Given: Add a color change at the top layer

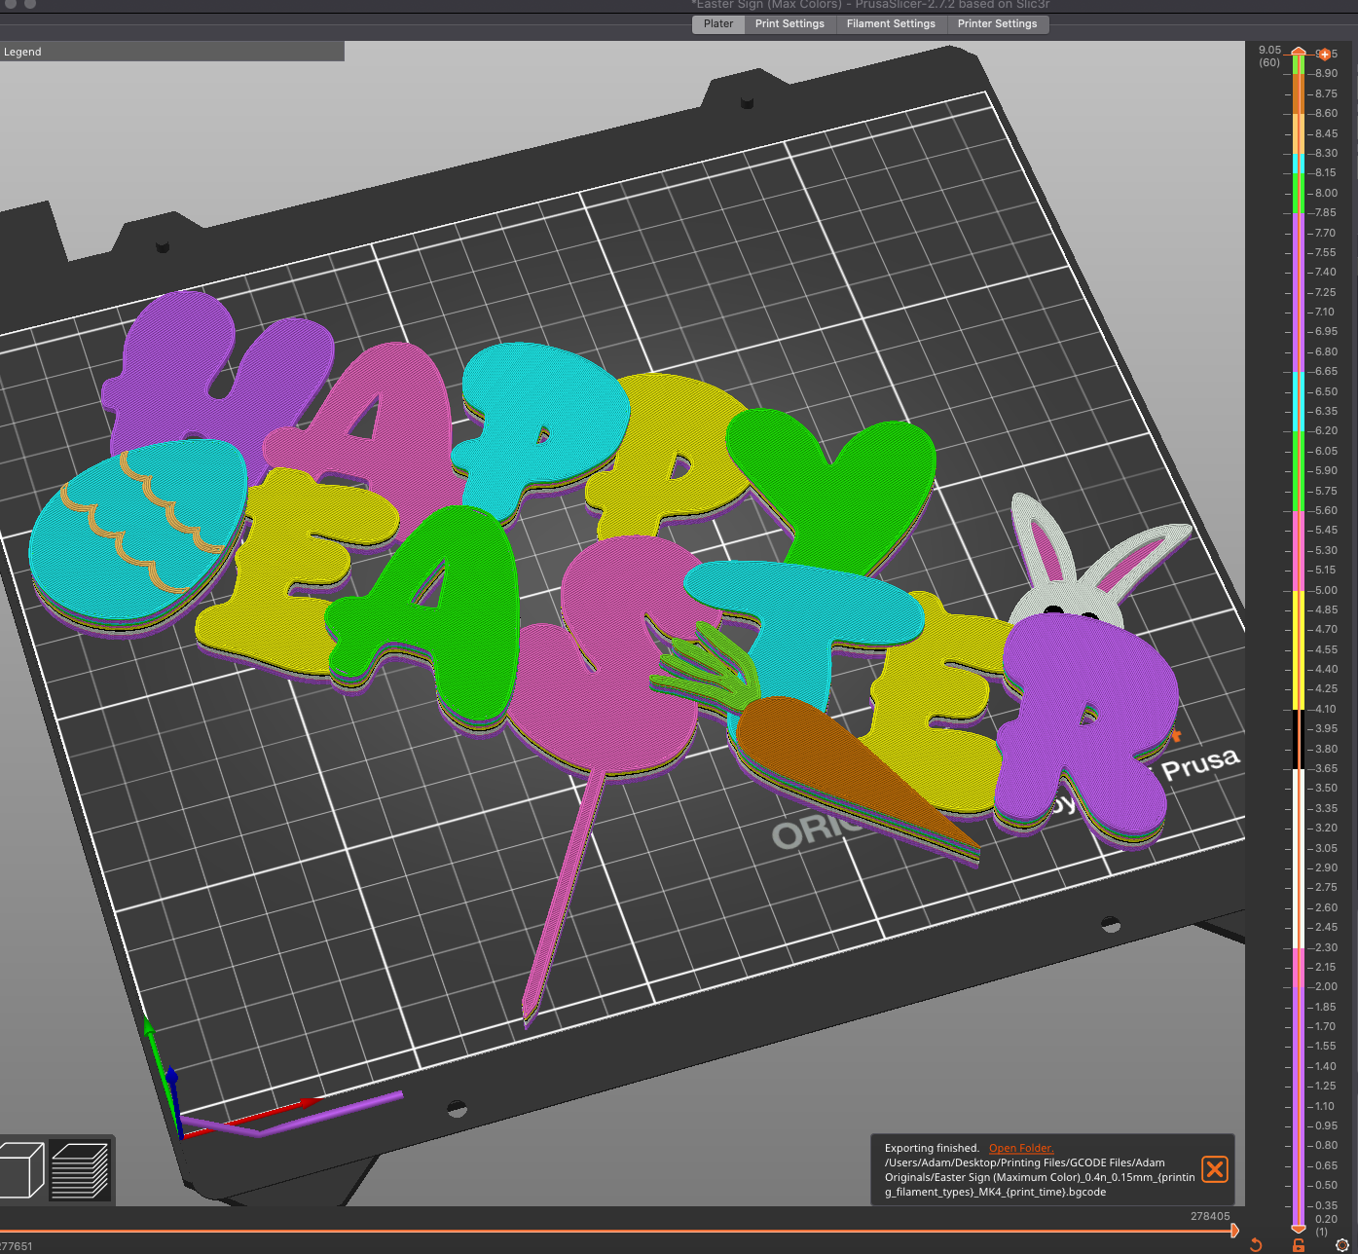Looking at the screenshot, I should [1324, 55].
